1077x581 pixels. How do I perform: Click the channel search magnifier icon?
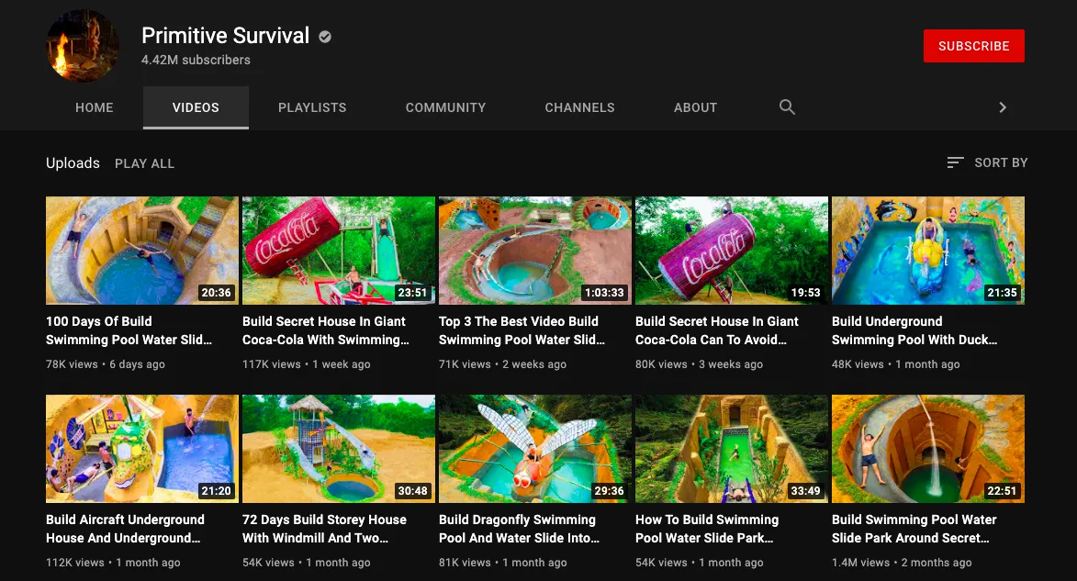(x=787, y=107)
